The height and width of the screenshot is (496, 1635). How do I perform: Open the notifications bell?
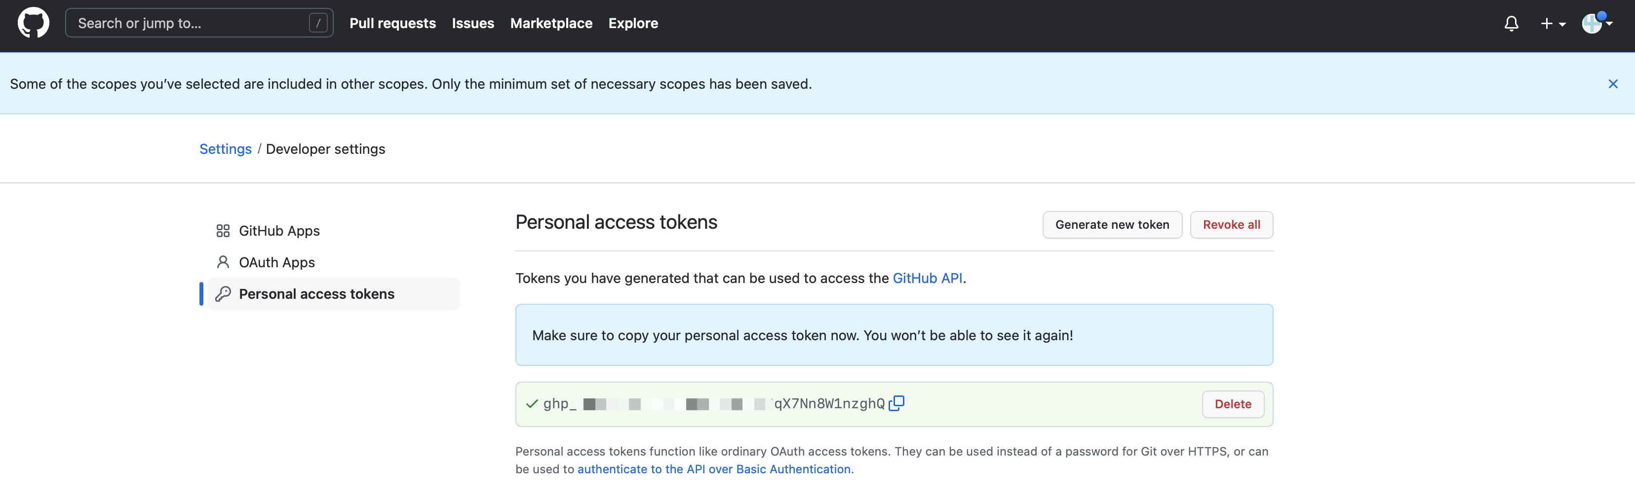(x=1511, y=24)
